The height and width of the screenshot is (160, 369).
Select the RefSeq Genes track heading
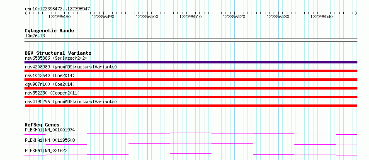(42, 125)
